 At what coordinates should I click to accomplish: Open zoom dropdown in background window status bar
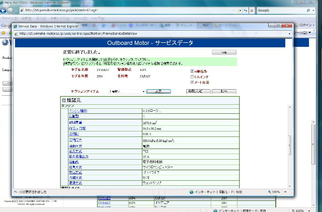pyautogui.click(x=309, y=210)
